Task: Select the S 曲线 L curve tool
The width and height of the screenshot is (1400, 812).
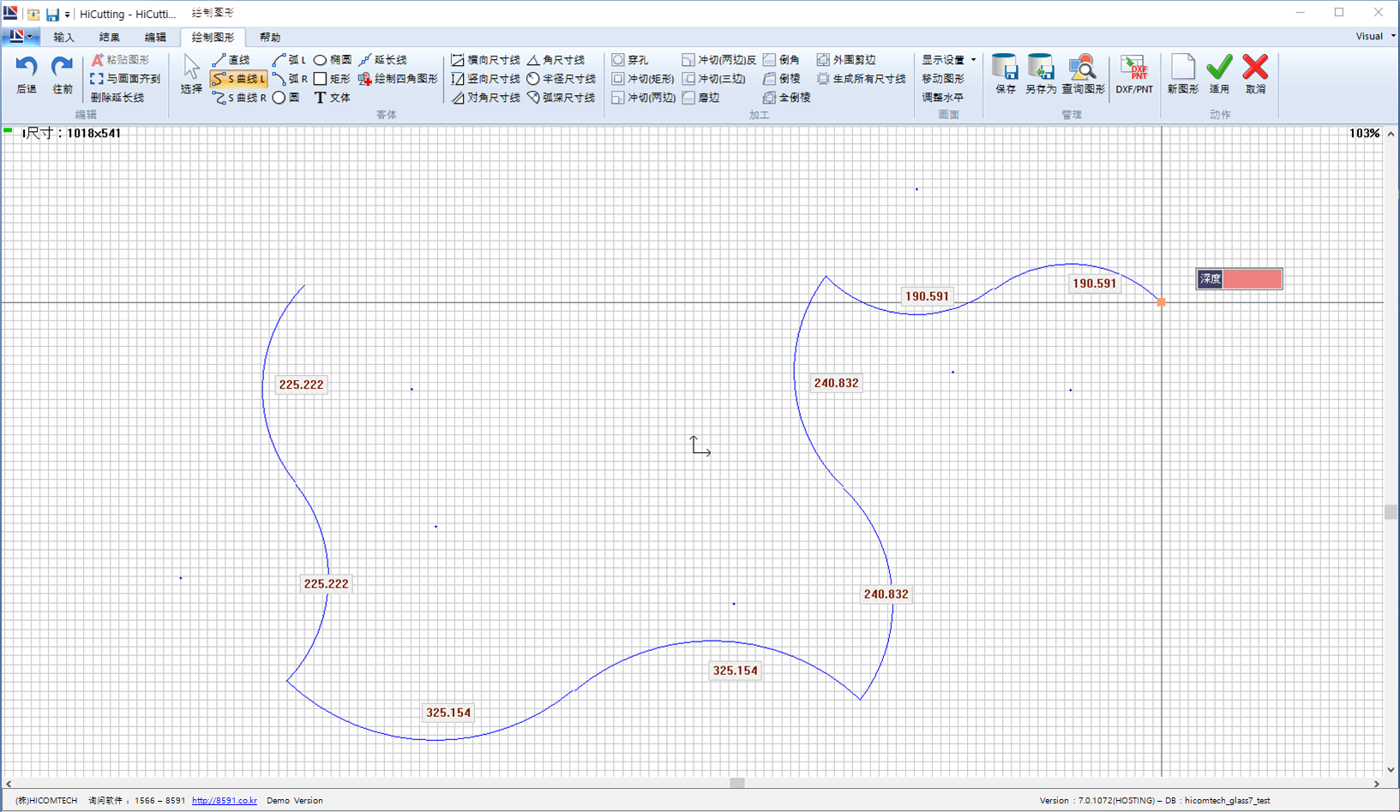Action: [238, 79]
